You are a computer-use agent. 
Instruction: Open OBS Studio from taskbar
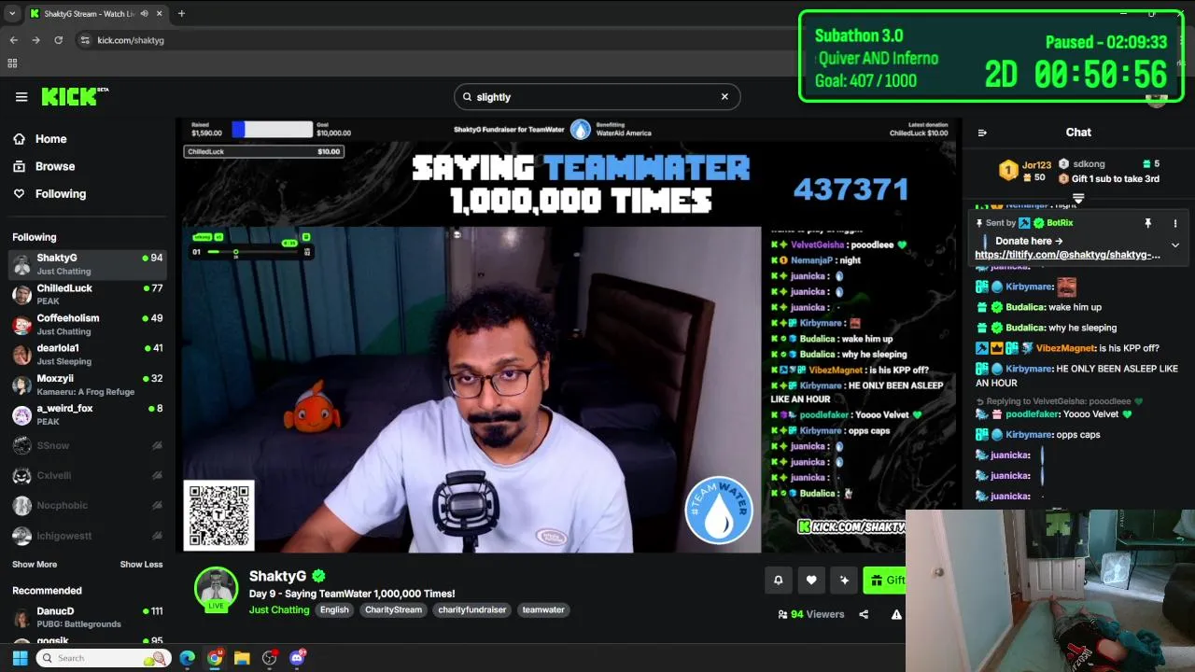270,658
